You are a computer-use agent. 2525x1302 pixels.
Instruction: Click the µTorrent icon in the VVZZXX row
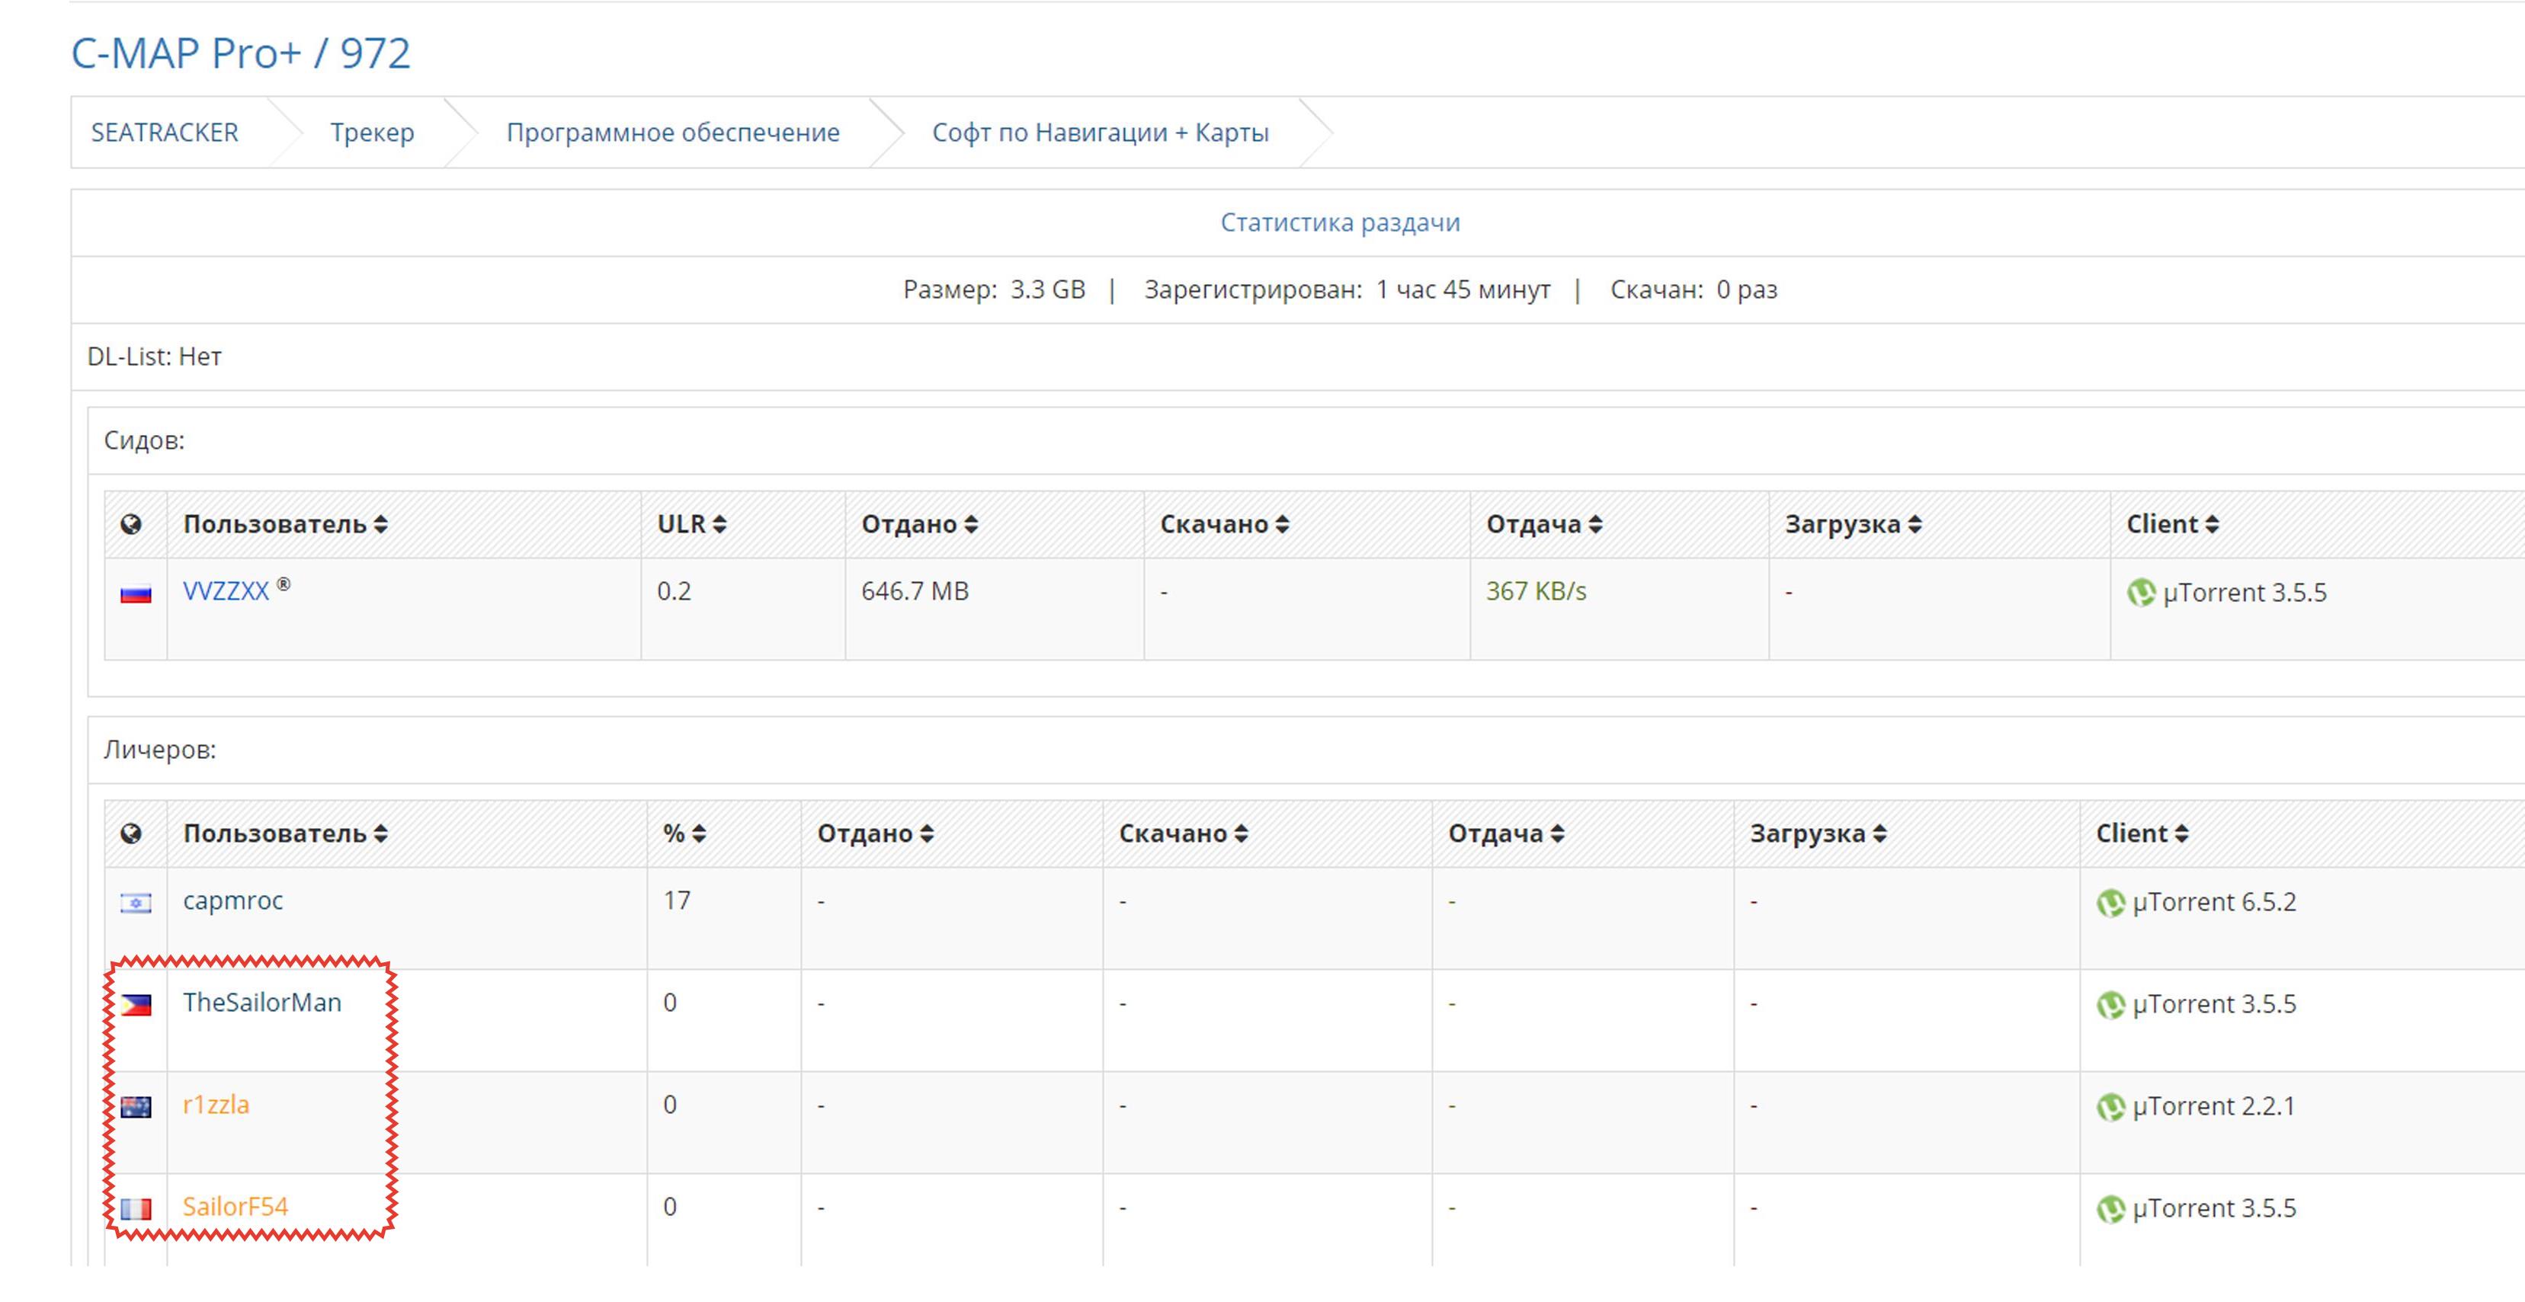(x=2141, y=593)
